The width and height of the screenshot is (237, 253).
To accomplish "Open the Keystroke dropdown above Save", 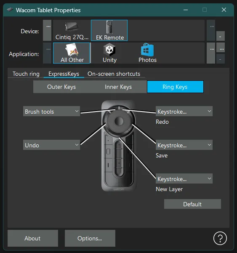I will coord(184,145).
